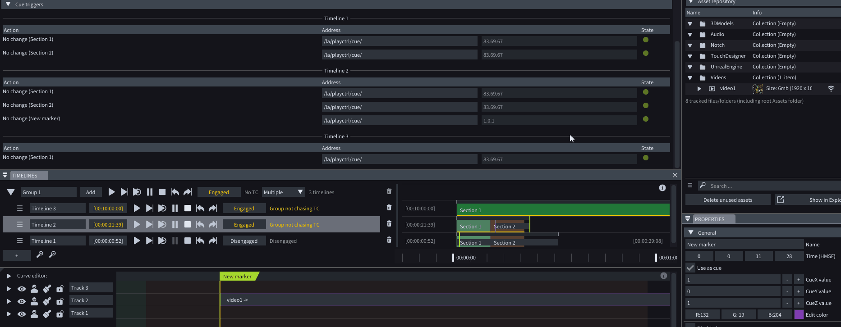
Task: Click the person icon on Track 1
Action: pyautogui.click(x=34, y=314)
